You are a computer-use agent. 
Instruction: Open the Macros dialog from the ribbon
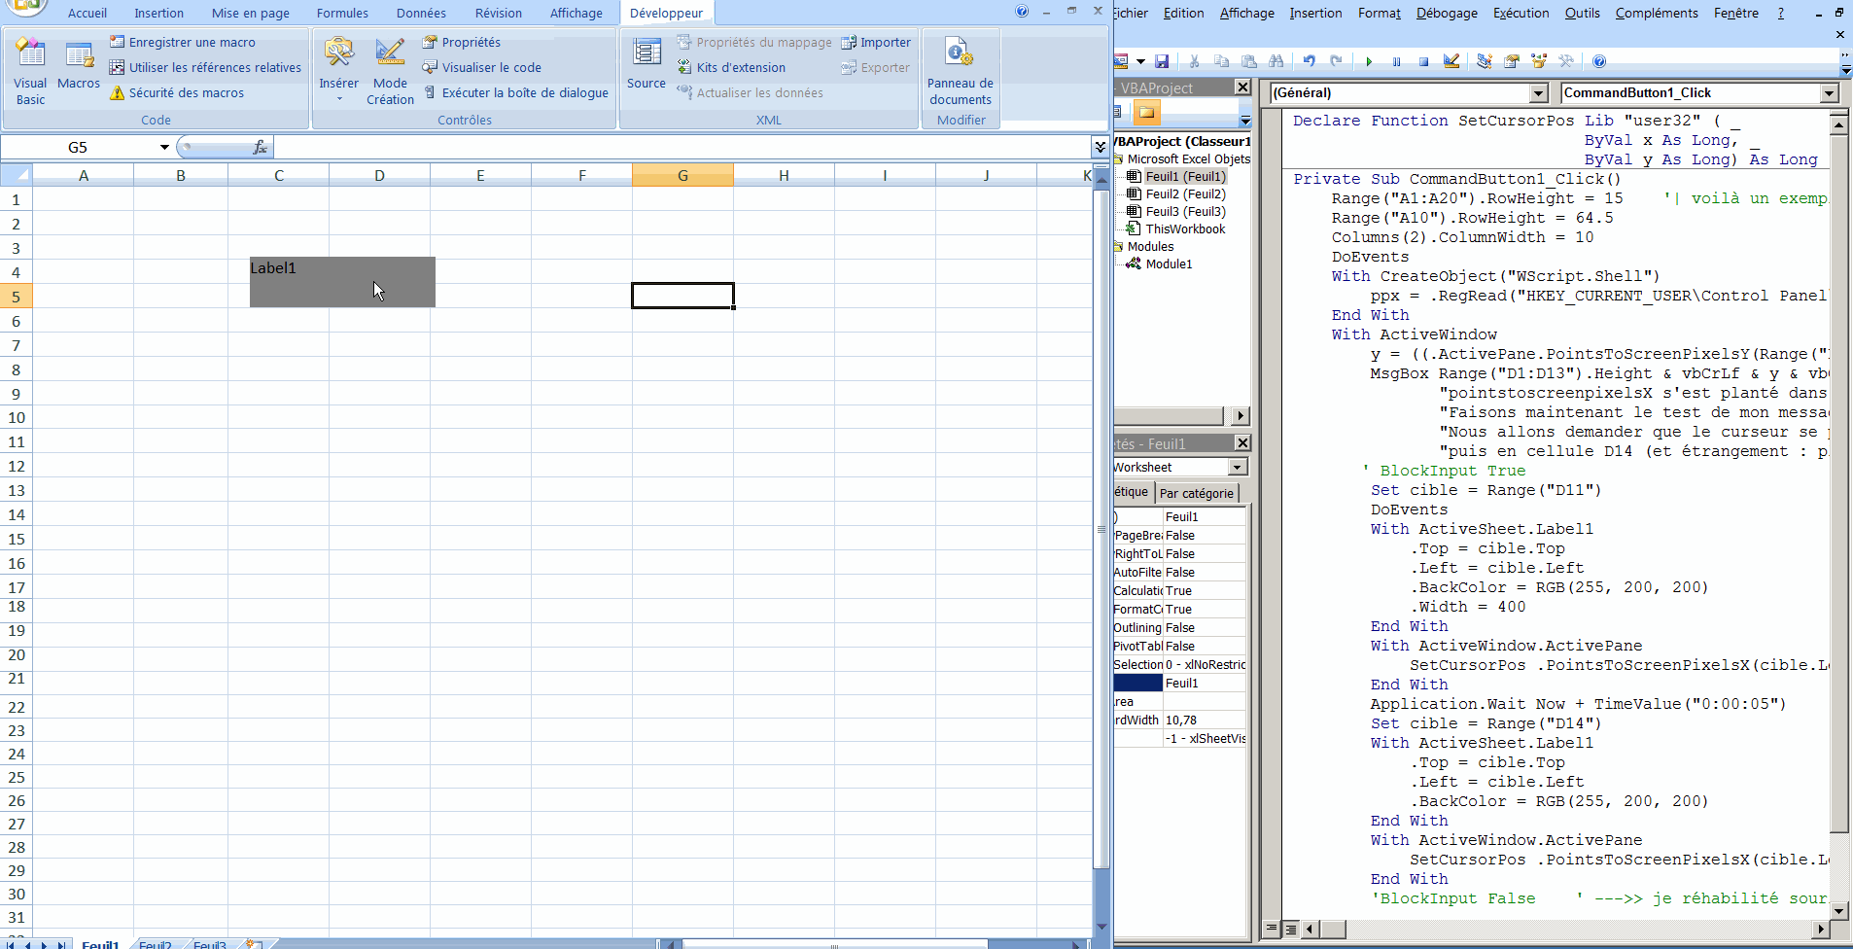tap(79, 65)
